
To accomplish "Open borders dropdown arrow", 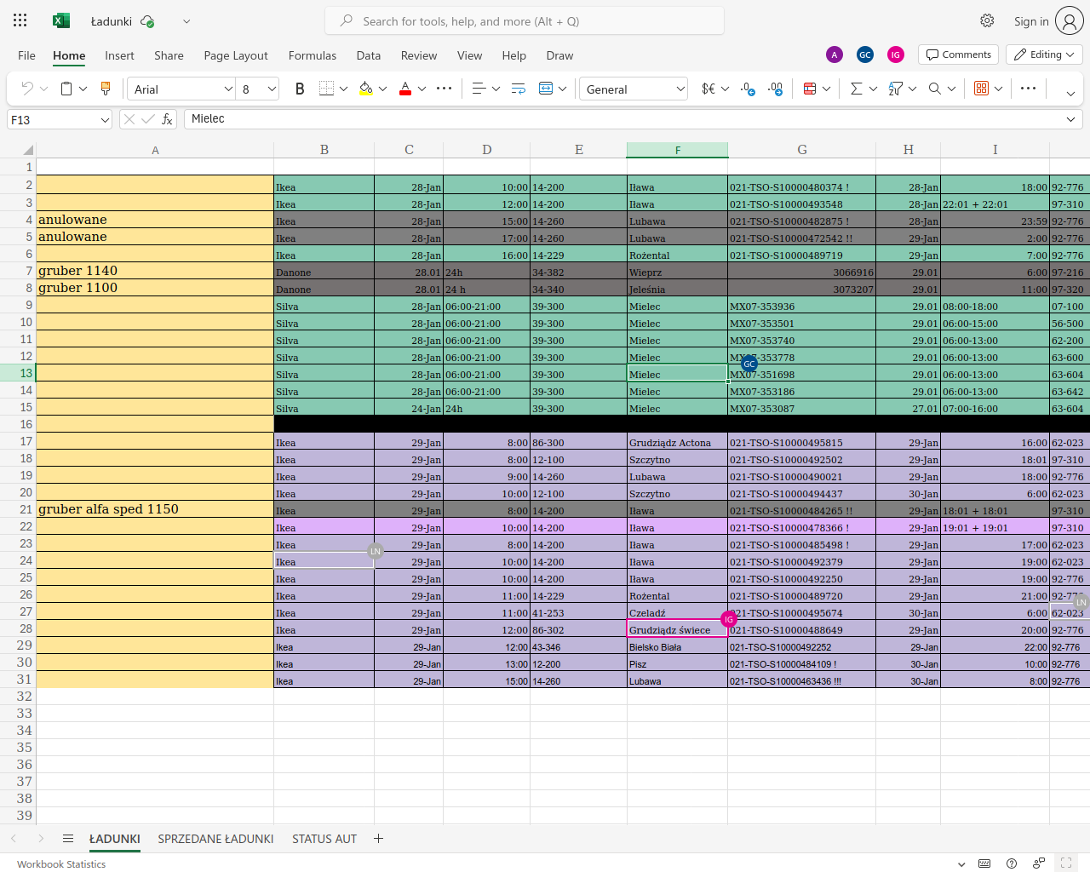I will 343,89.
